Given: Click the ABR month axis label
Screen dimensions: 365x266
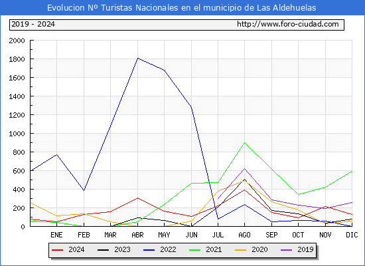Looking at the screenshot, I should click(137, 235).
